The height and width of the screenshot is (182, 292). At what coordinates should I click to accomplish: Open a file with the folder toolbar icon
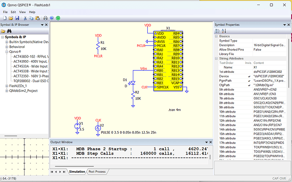(x=11, y=18)
